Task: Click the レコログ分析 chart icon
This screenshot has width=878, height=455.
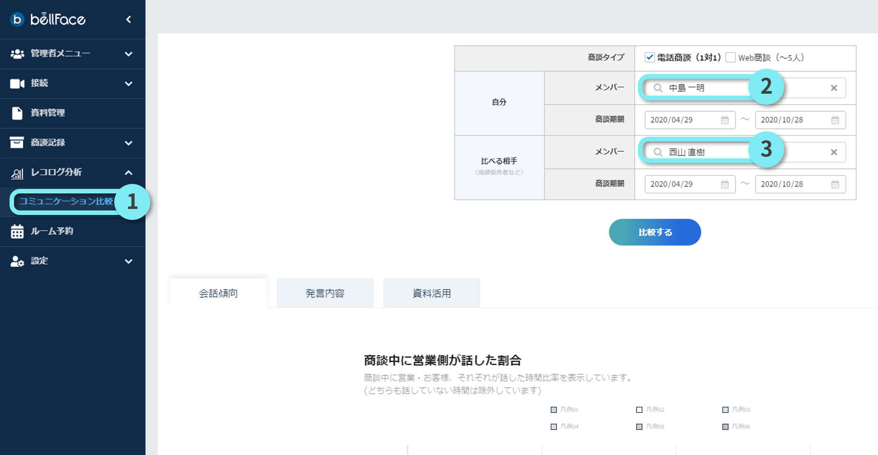Action: tap(17, 173)
